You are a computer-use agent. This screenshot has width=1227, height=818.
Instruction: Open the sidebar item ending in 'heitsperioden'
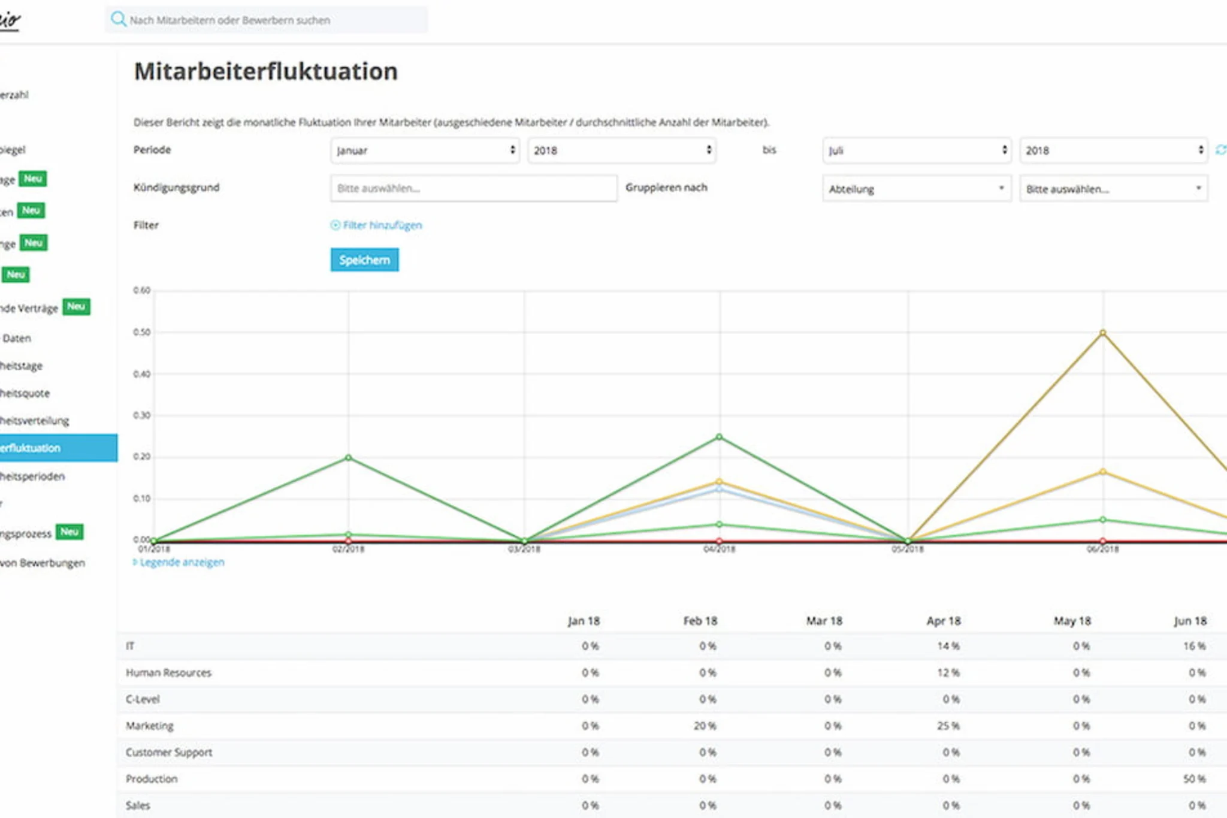point(32,476)
